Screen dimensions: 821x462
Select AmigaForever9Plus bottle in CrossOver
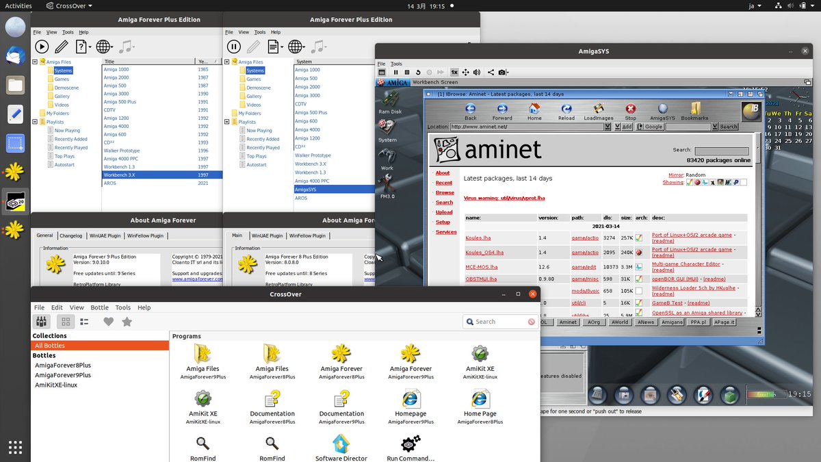tap(63, 375)
